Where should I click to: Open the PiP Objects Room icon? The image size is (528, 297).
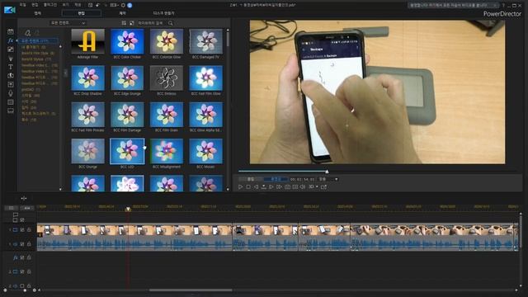[x=11, y=49]
